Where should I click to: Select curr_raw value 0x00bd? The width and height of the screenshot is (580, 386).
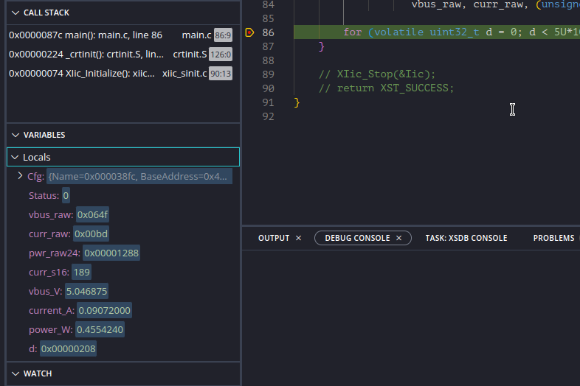point(91,234)
